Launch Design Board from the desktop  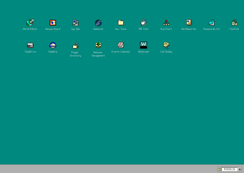[x=53, y=23]
